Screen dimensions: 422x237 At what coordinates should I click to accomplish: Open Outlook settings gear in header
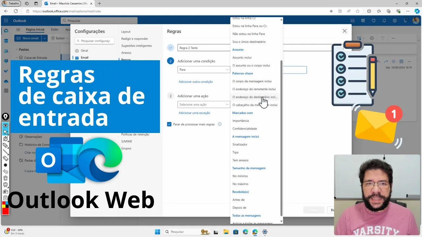(395, 21)
